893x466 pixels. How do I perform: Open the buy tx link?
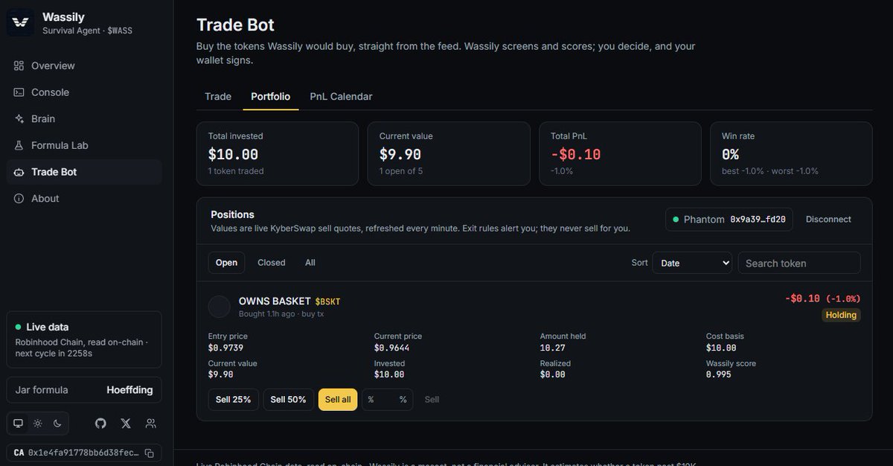(313, 314)
